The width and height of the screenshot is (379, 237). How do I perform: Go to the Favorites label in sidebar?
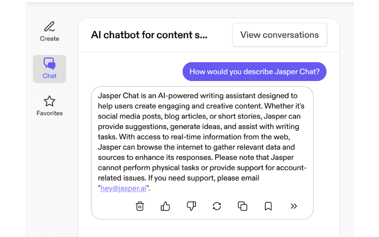coord(49,113)
